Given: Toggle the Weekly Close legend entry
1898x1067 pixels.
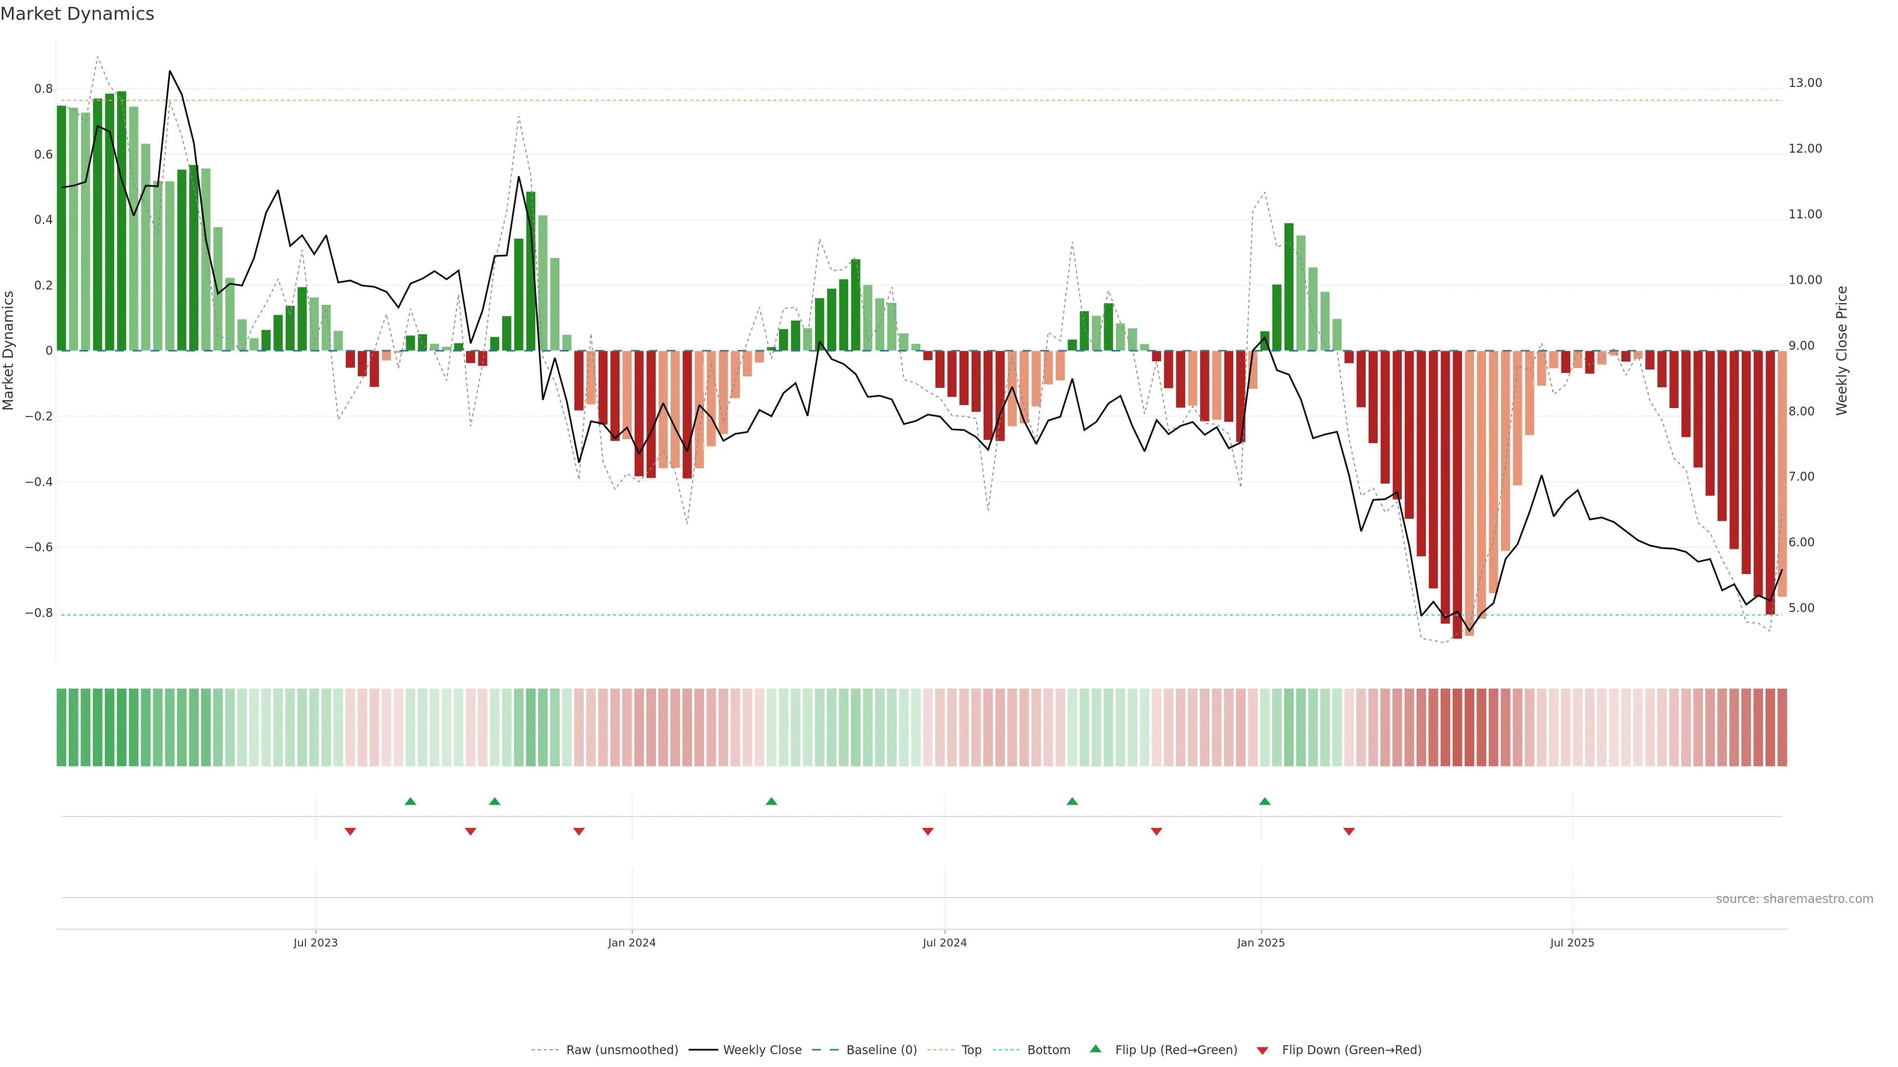Looking at the screenshot, I should (762, 1049).
